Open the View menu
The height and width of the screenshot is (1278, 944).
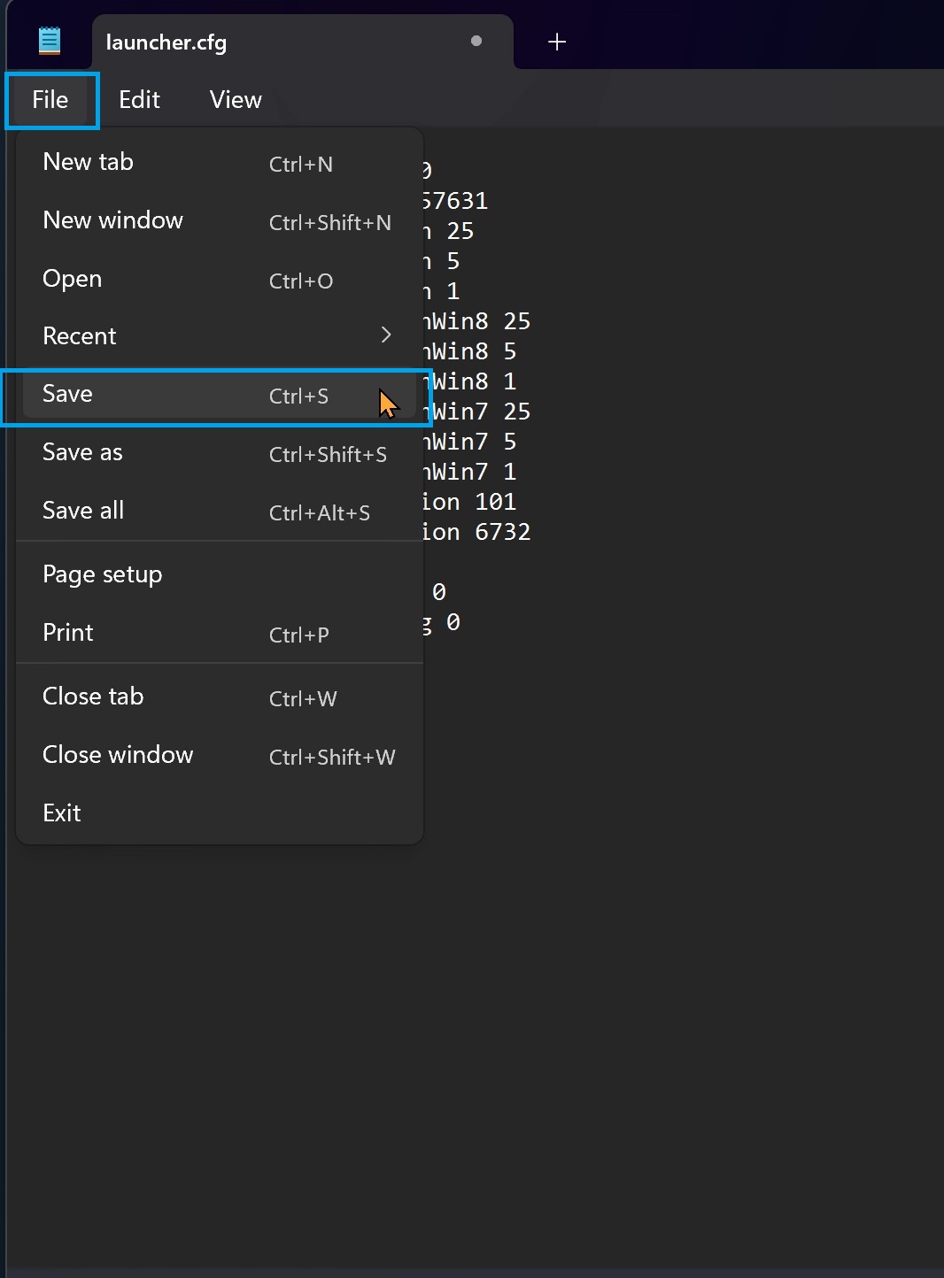pos(236,100)
